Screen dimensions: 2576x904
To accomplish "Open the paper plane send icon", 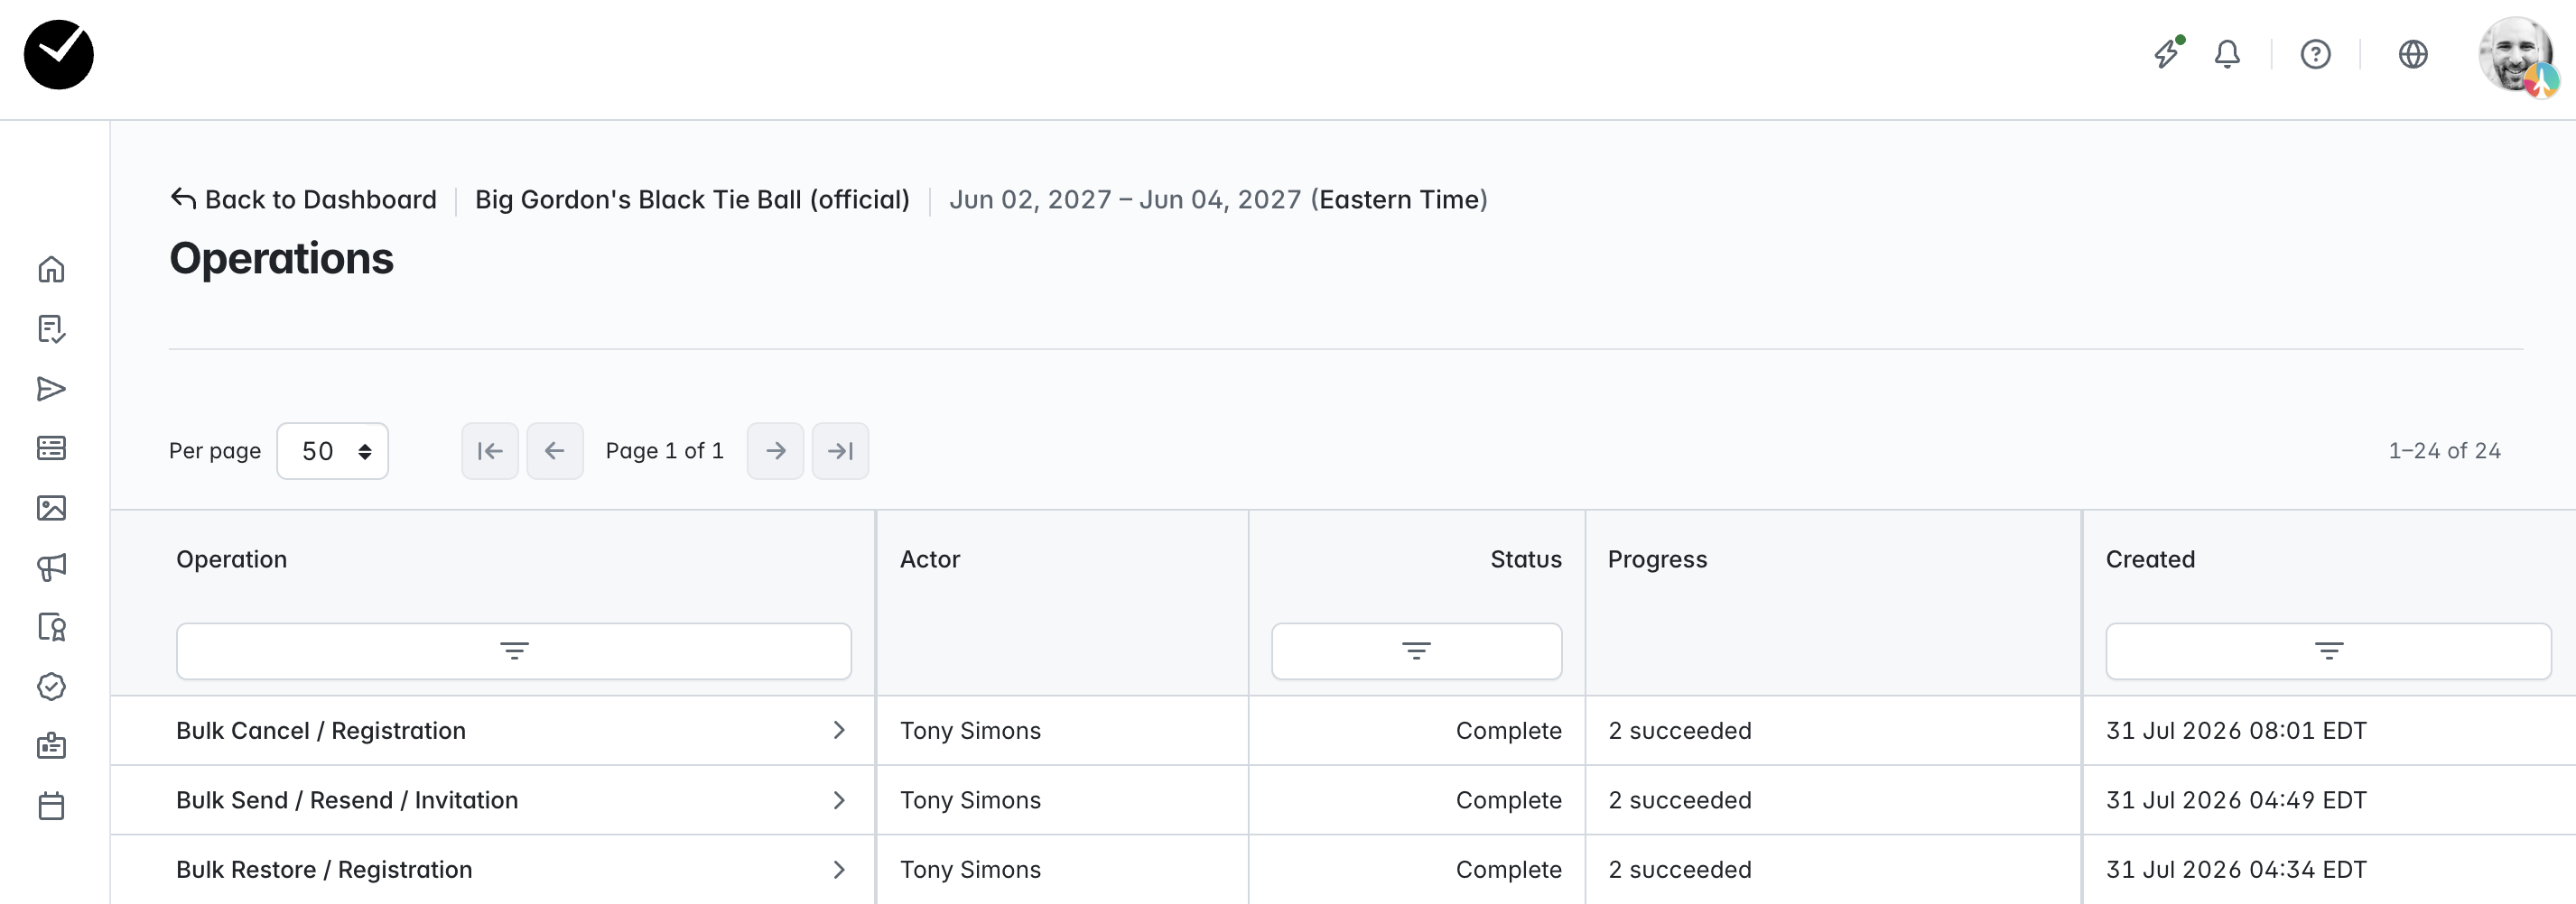I will (51, 389).
